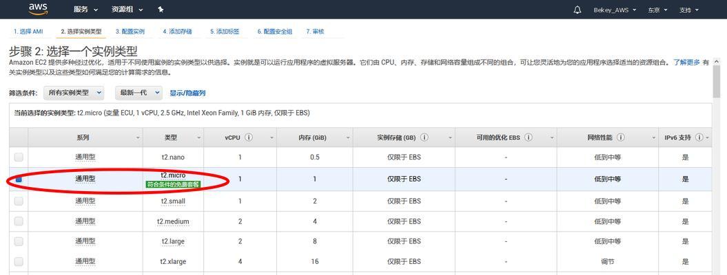This screenshot has width=727, height=275.
Task: Click the 步骤 2: 选择一个实例类型 heading
Action: (x=73, y=51)
